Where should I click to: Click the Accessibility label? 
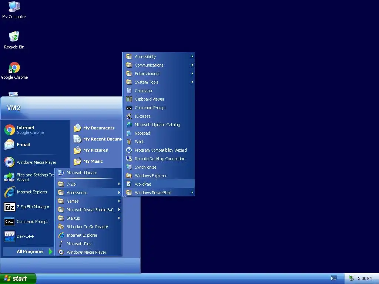point(145,57)
